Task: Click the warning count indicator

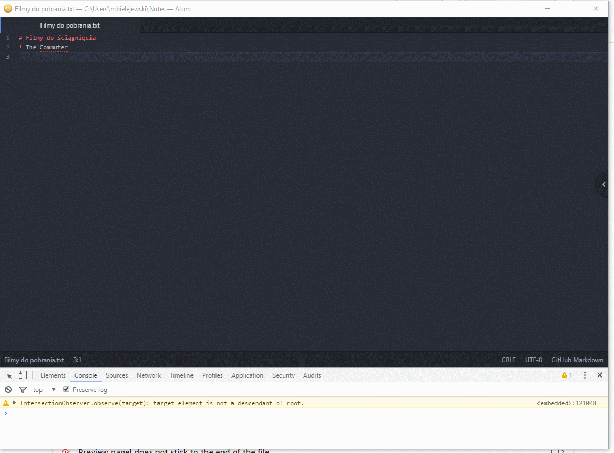Action: coord(567,375)
